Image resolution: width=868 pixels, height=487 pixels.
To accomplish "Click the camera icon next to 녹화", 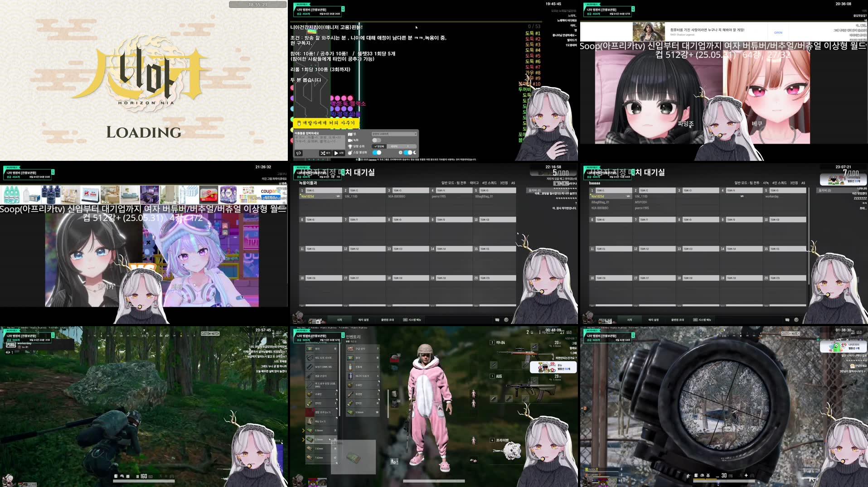I will (x=350, y=140).
